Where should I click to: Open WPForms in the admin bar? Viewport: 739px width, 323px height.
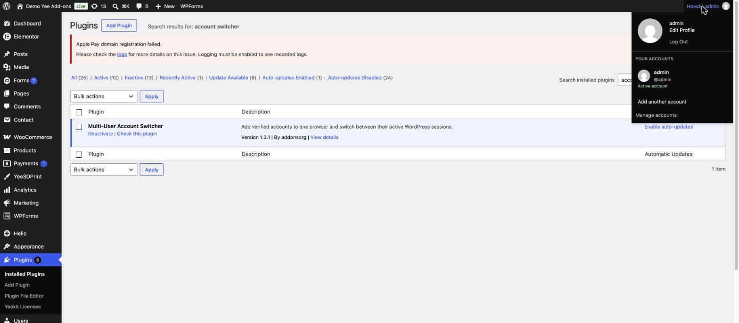click(191, 6)
